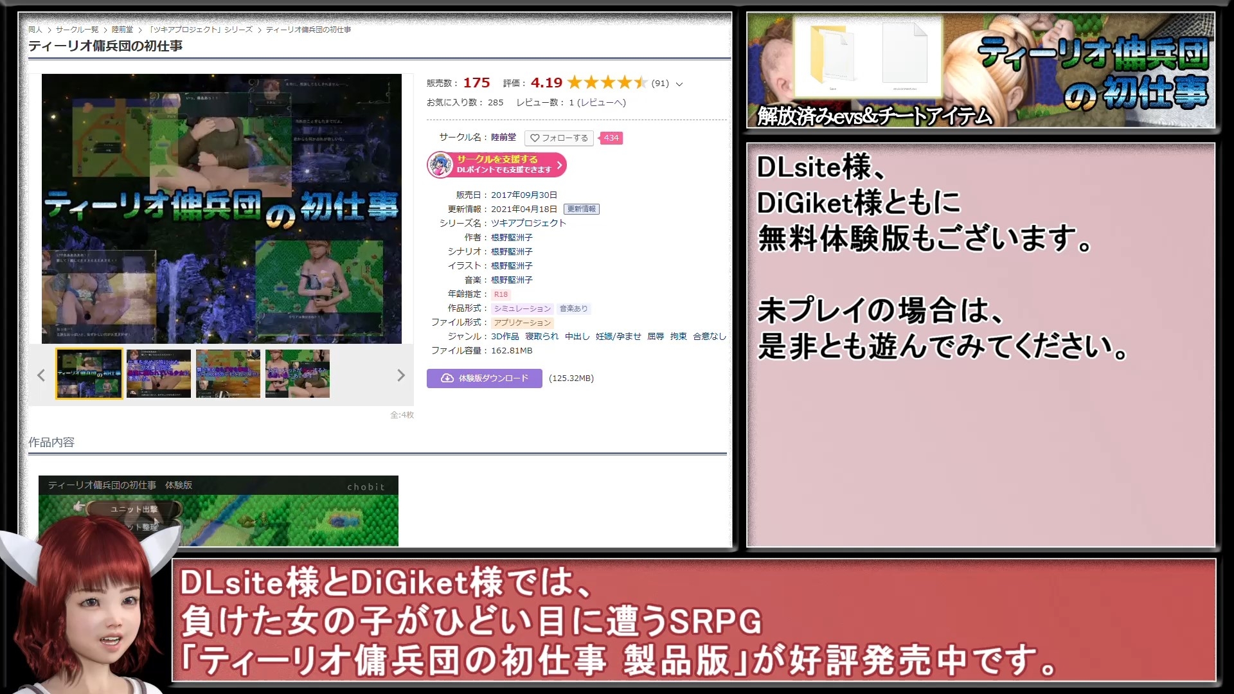Click the シミュレーション format tag
Screen dimensions: 1234x694
click(522, 308)
